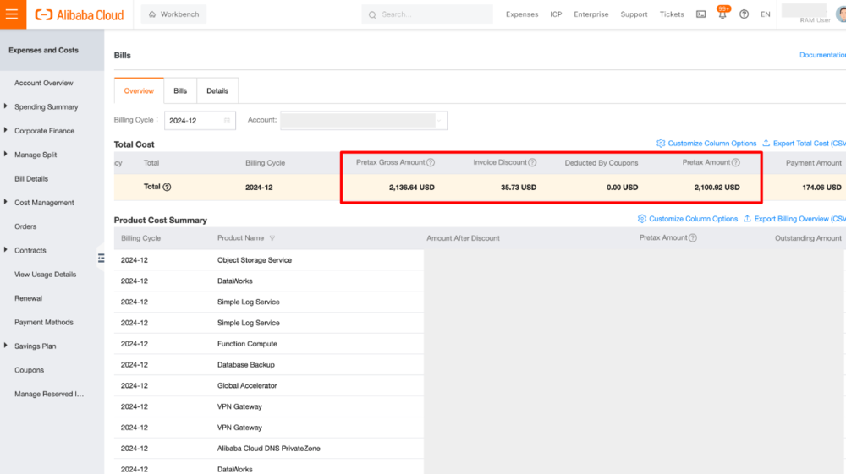Select the Function Compute row
Viewport: 846px width, 474px height.
[x=269, y=344]
